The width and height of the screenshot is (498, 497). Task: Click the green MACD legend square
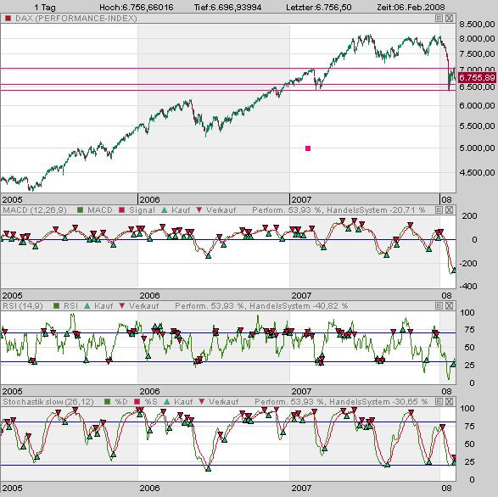point(80,210)
